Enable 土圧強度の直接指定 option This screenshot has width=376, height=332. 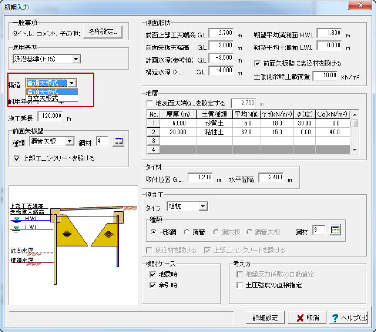click(x=239, y=285)
